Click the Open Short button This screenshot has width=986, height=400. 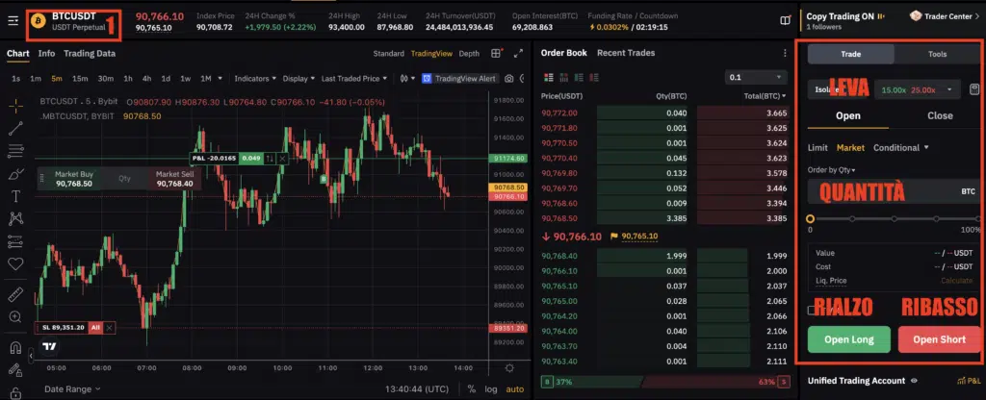click(940, 339)
